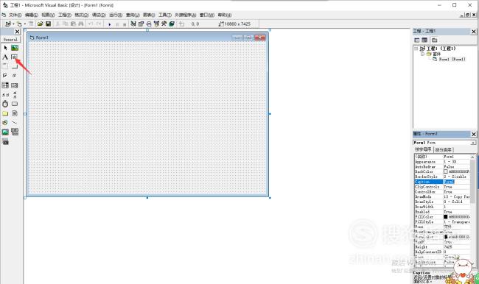Select the Pointer tool in the toolbox
Screen dimensions: 479x284
[x=5, y=48]
